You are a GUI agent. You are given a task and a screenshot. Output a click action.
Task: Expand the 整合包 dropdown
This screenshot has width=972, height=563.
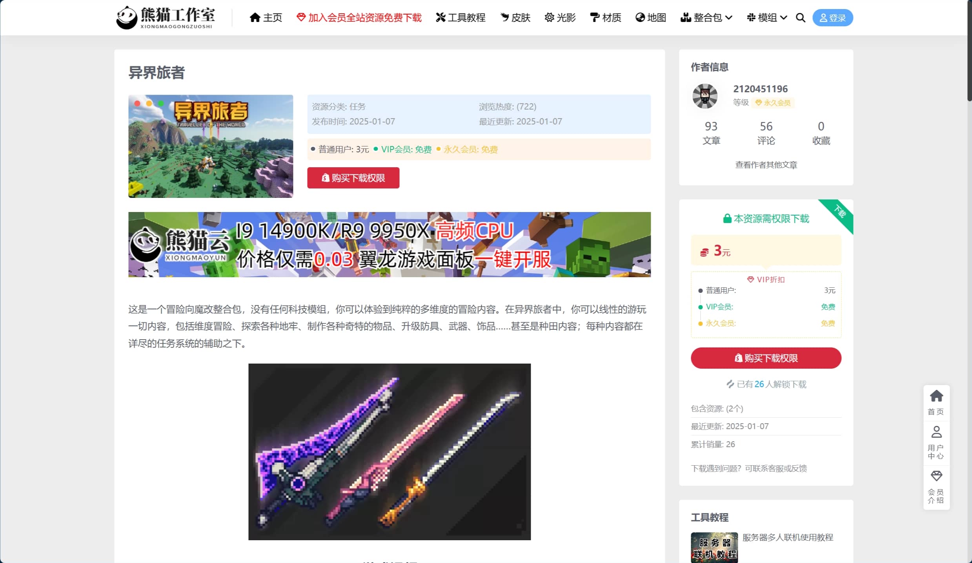coord(706,18)
